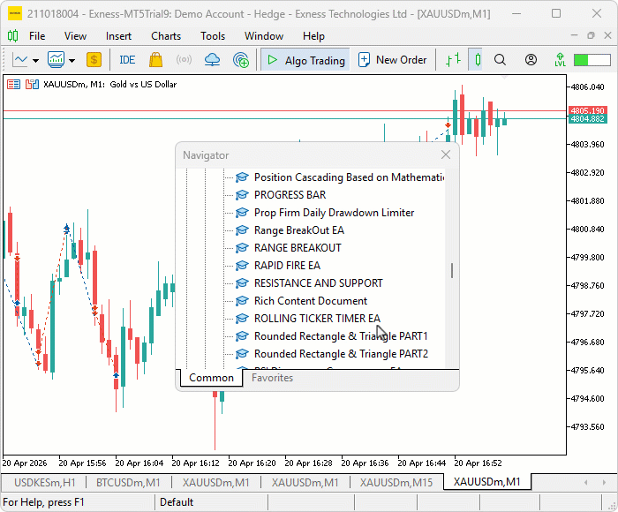
Task: Select Rounded Rectangle & Triangle PART2
Action: pos(342,354)
